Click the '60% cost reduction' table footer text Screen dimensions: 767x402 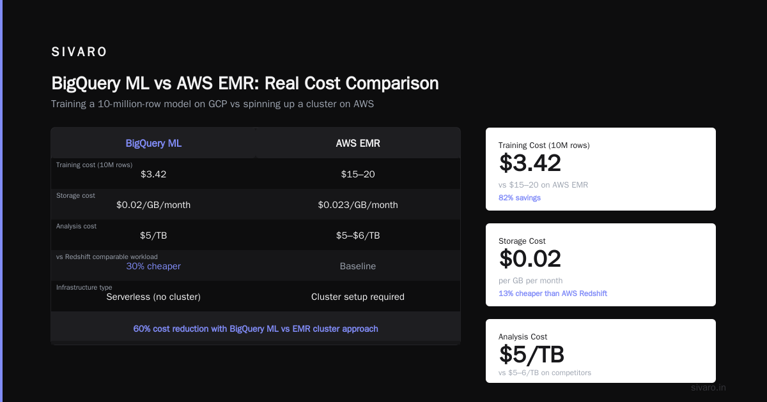pos(256,329)
